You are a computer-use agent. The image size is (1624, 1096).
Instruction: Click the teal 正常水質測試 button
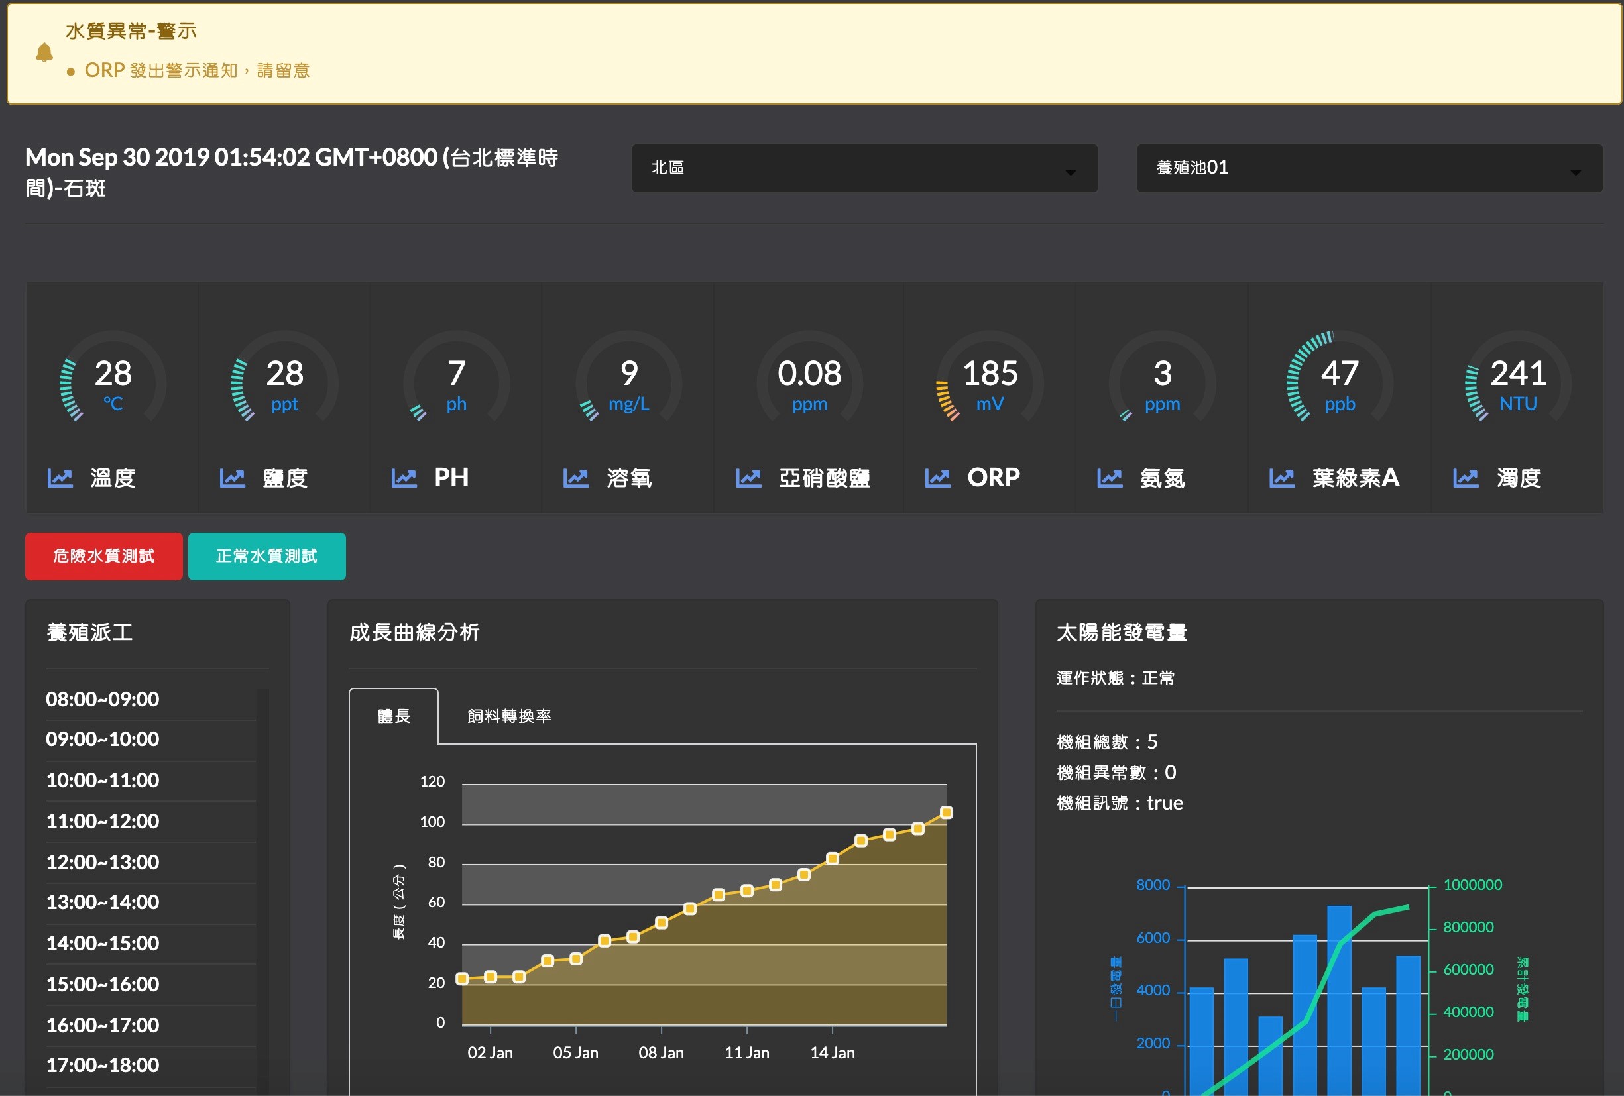(x=267, y=557)
